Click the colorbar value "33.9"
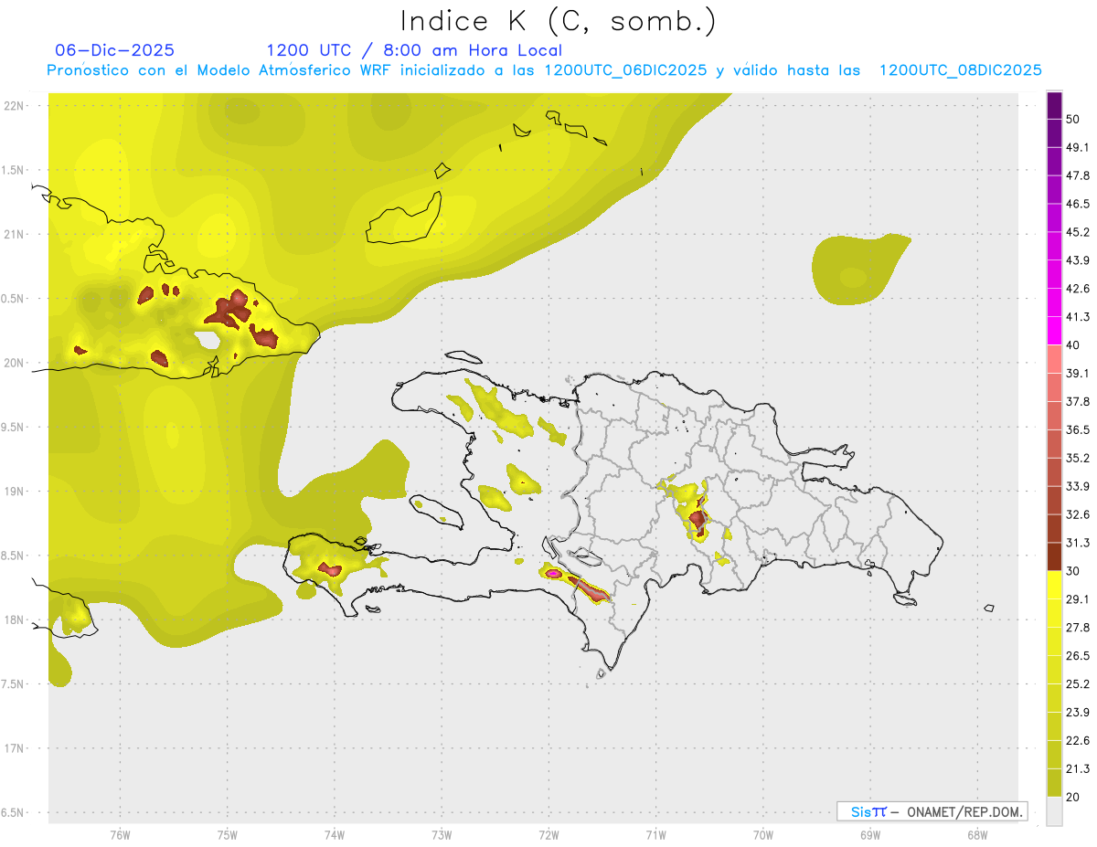 point(1077,486)
